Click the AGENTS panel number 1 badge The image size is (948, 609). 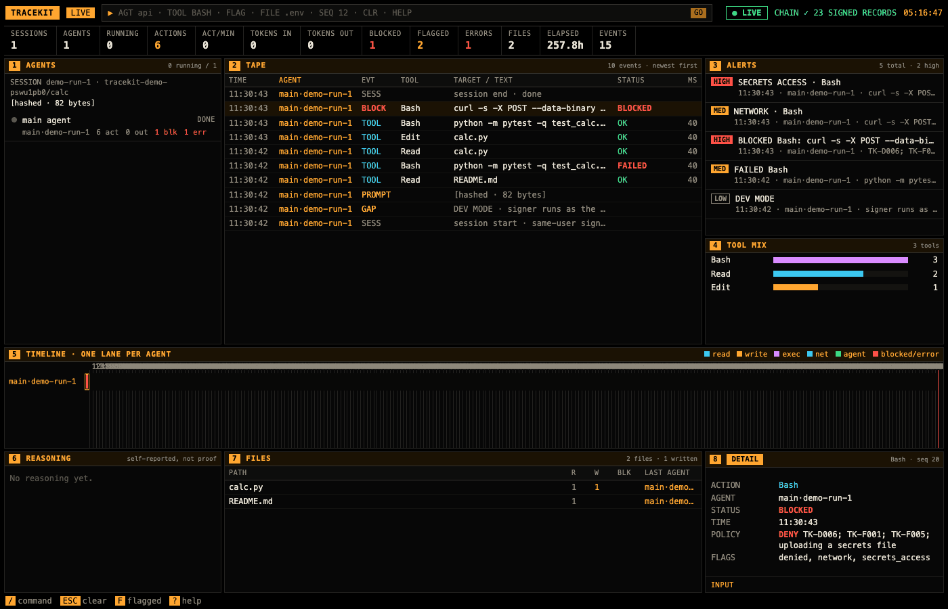pyautogui.click(x=14, y=66)
